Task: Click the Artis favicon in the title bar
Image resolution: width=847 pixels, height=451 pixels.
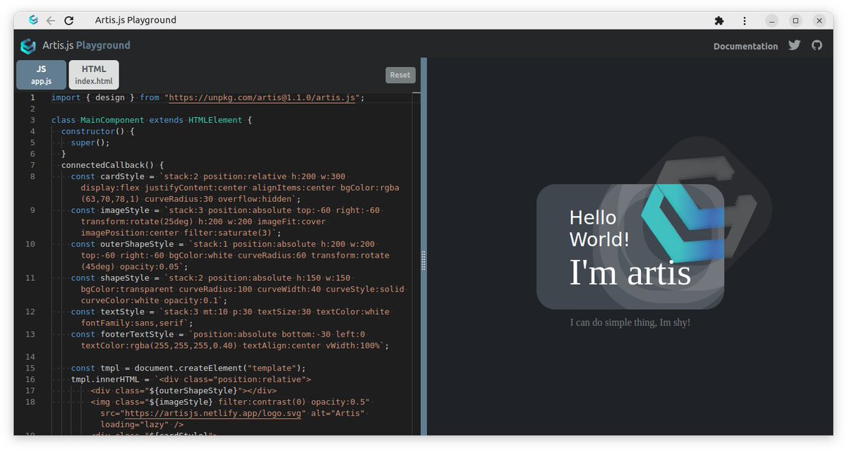Action: click(x=33, y=20)
